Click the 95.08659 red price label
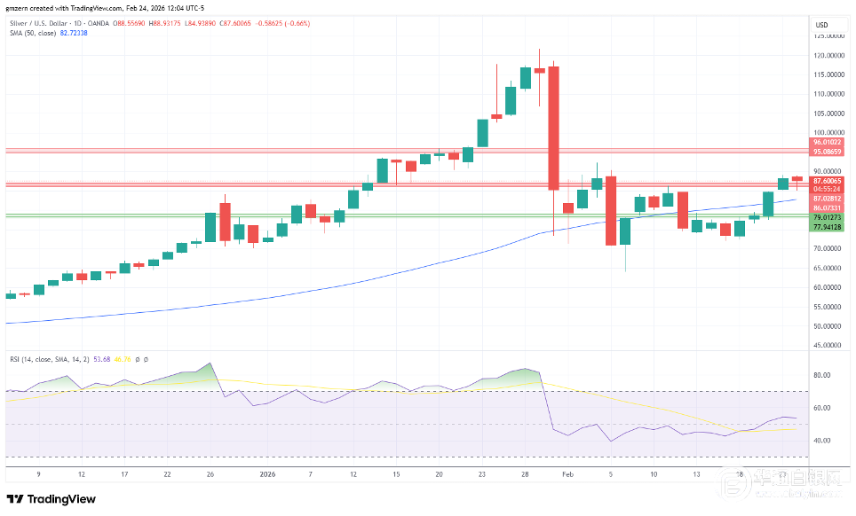This screenshot has height=516, width=856. pyautogui.click(x=828, y=152)
